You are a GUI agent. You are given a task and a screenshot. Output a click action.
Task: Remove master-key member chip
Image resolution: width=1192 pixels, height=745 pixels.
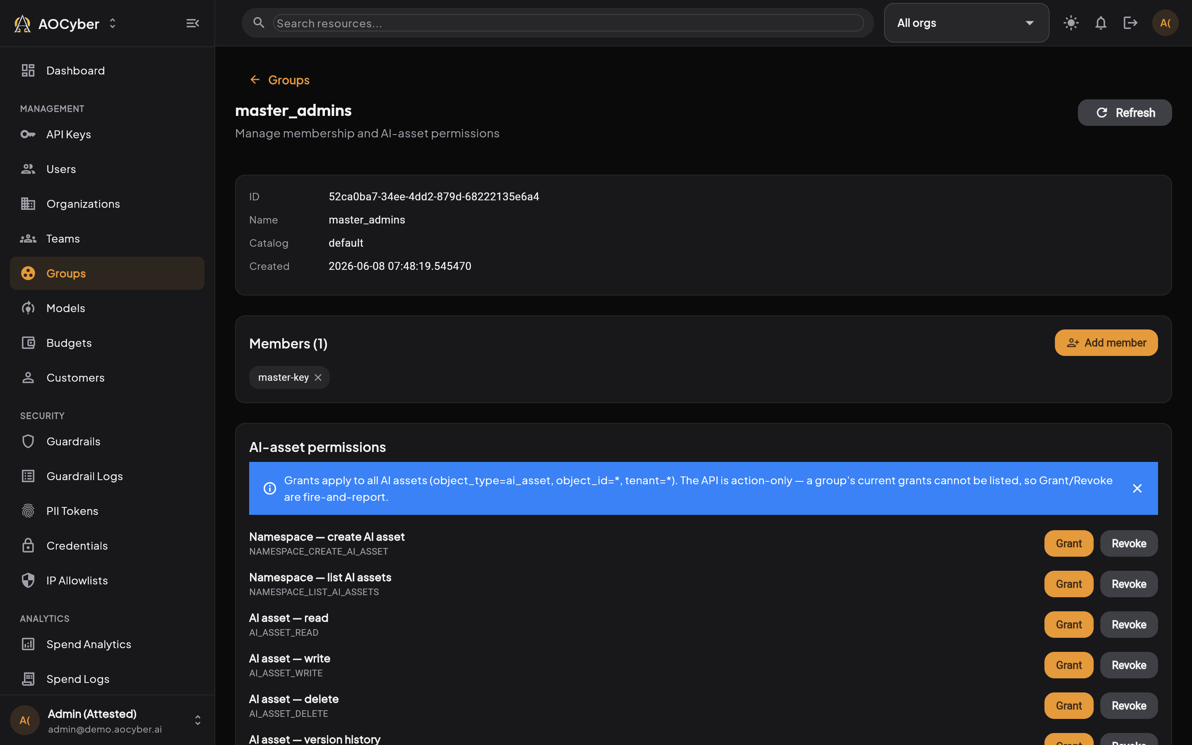pyautogui.click(x=318, y=377)
